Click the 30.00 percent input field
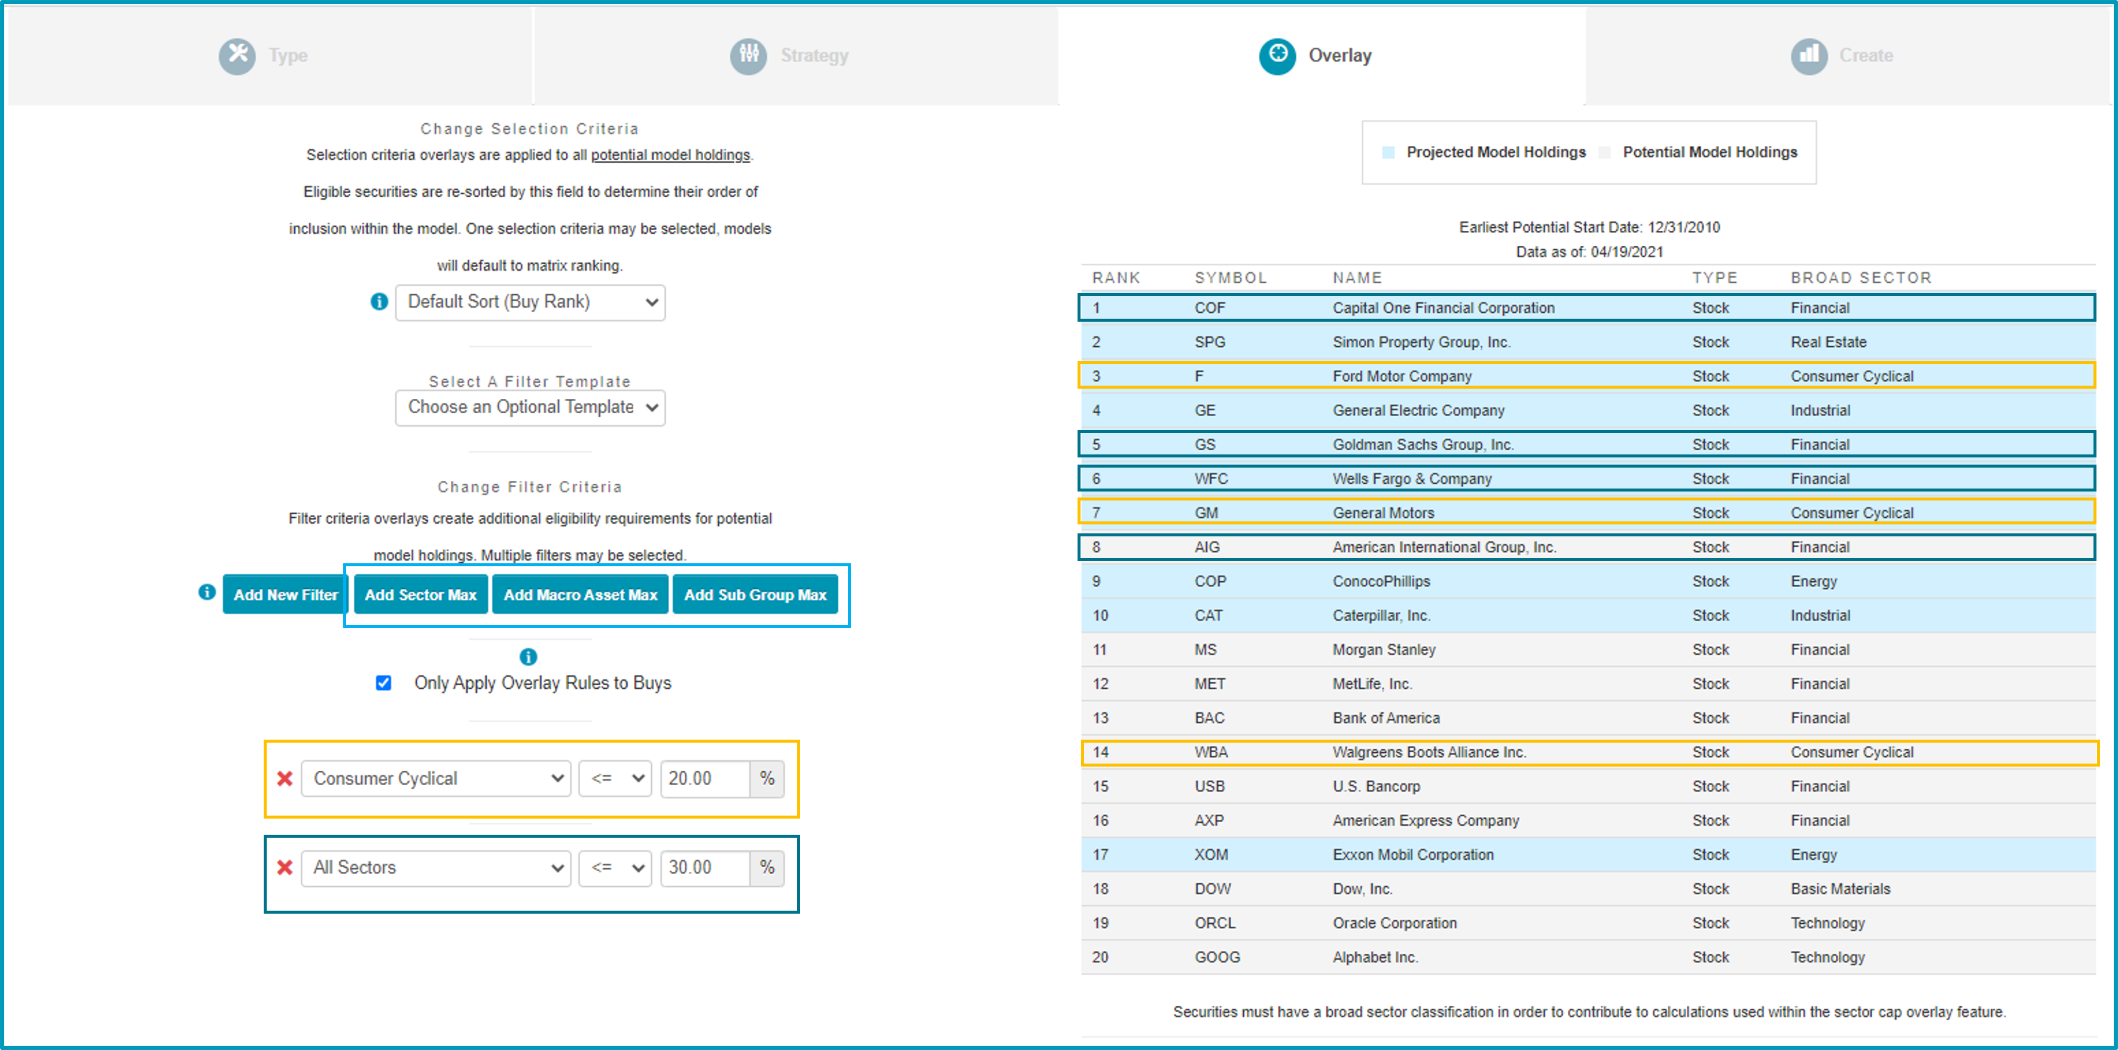This screenshot has height=1050, width=2118. click(706, 868)
